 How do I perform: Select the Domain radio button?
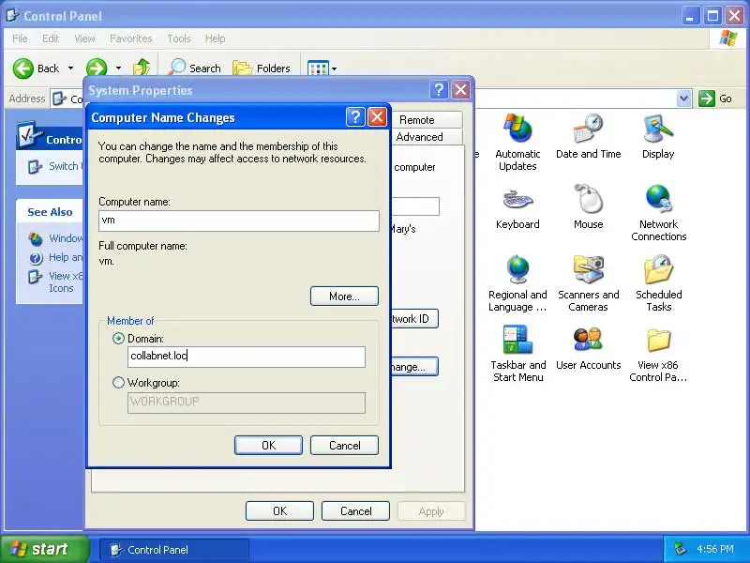[118, 339]
